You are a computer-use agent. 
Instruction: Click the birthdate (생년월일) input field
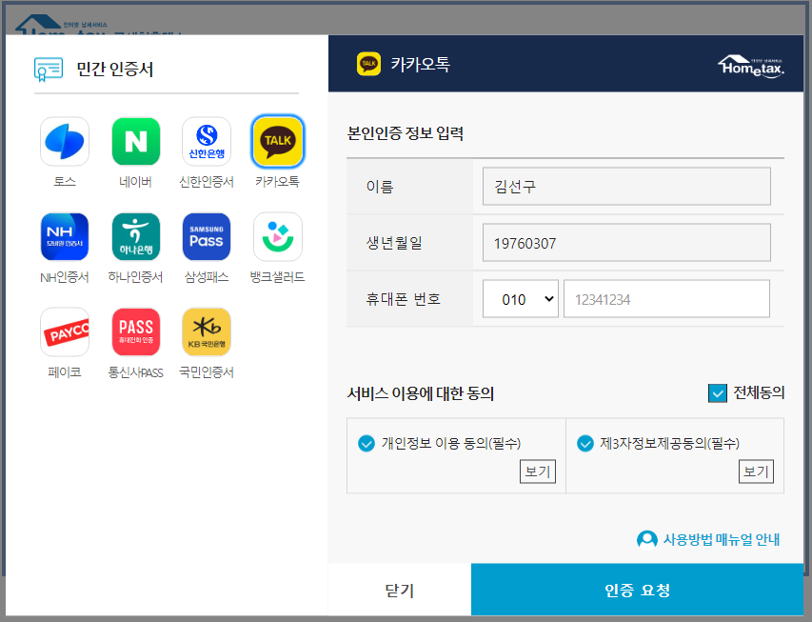point(626,243)
